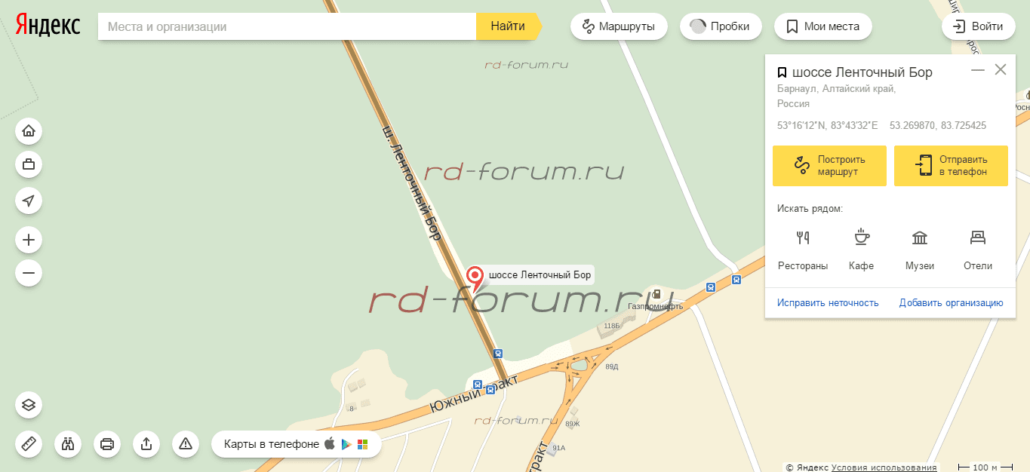
Task: Zoom in with the plus button
Action: coord(29,240)
